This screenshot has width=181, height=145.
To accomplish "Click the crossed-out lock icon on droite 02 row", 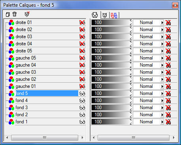I will pyautogui.click(x=168, y=30).
